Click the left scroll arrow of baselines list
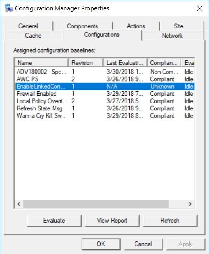The image size is (209, 254). (x=19, y=204)
